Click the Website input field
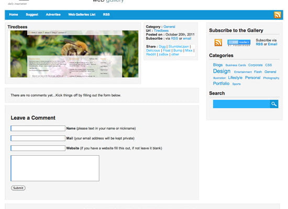 pos(38,148)
